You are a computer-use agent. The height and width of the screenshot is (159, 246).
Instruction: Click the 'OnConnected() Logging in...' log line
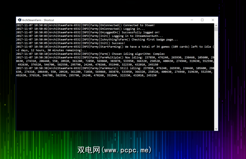click(80, 29)
